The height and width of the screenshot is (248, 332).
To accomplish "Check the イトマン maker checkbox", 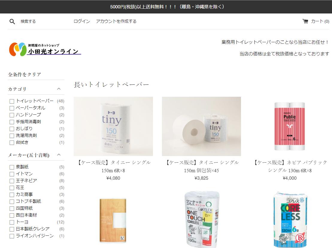I will click(12, 174).
